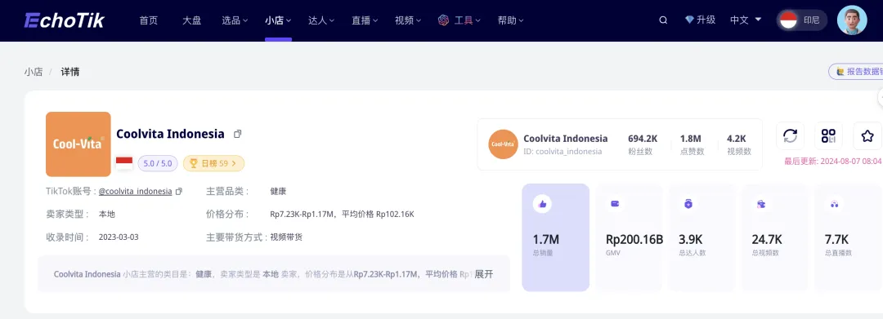Click the 本地 seller type value
The height and width of the screenshot is (319, 883).
click(106, 214)
